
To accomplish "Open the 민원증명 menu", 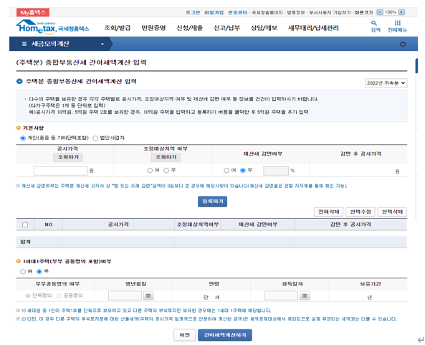I will [x=153, y=28].
